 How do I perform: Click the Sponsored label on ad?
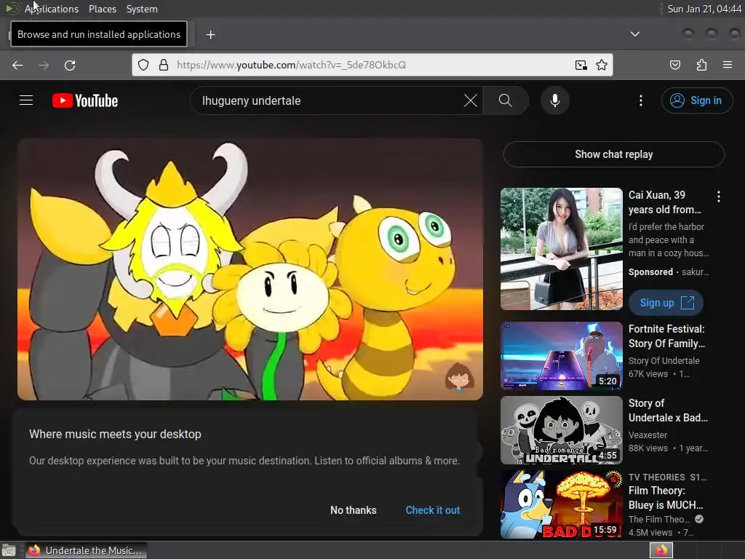pos(650,272)
